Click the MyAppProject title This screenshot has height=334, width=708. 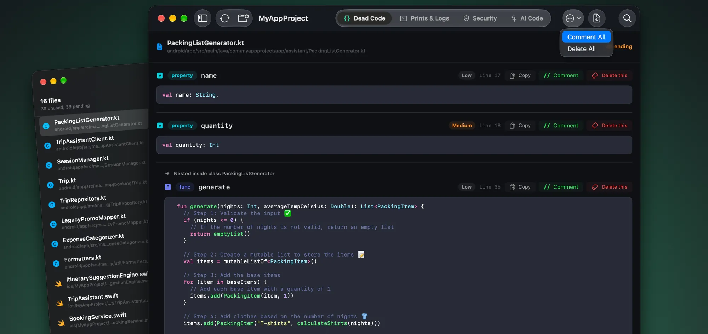(283, 18)
